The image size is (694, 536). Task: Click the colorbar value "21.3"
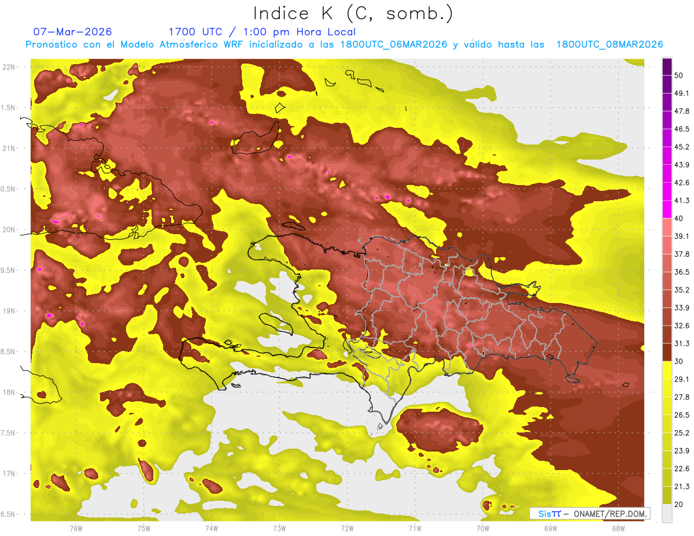click(682, 487)
